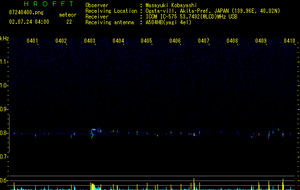
Task: Click the meteor count 22
Action: (69, 22)
